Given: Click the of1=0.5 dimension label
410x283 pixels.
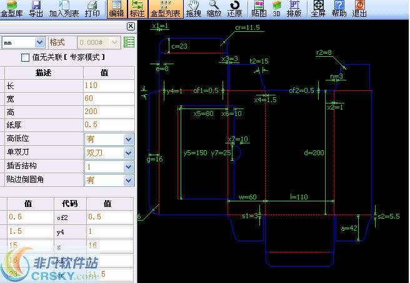Looking at the screenshot, I should [206, 90].
